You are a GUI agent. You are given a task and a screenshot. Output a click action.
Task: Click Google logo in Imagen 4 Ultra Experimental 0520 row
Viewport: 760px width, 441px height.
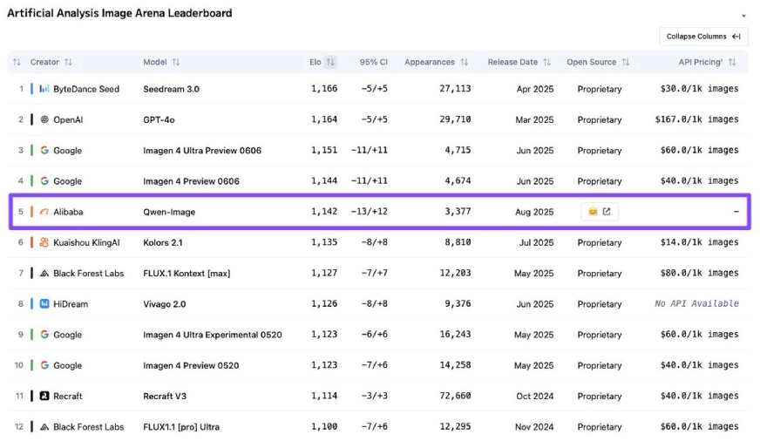44,335
